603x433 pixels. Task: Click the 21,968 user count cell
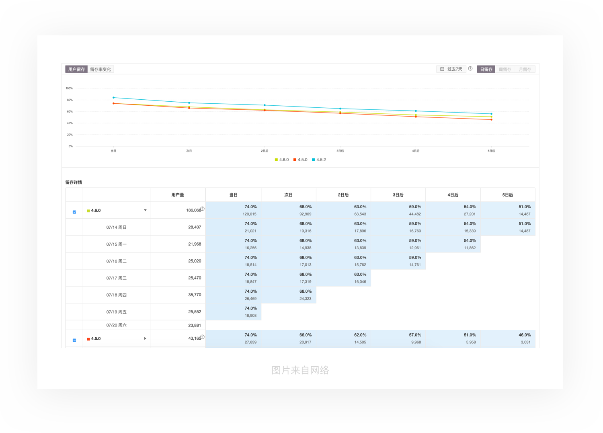coord(178,244)
